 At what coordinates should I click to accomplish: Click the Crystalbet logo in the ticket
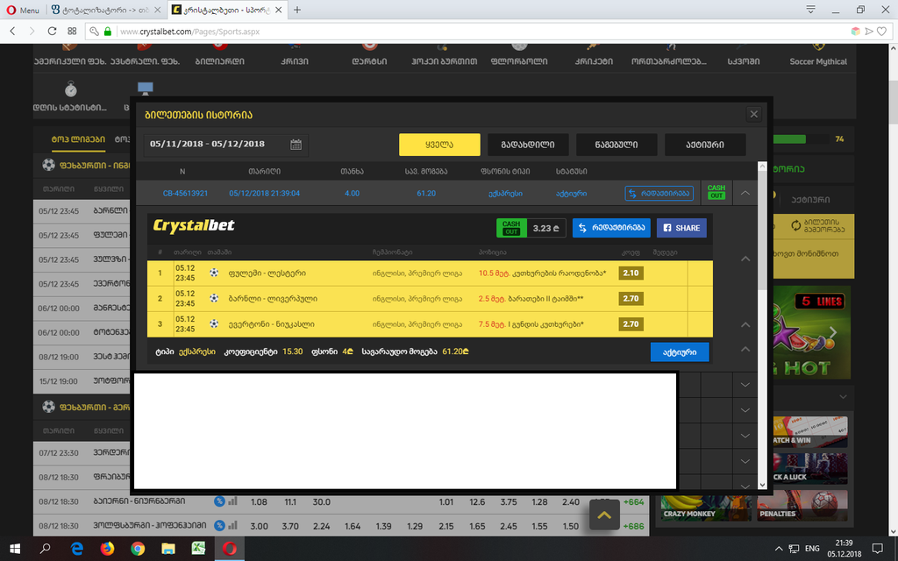(x=194, y=226)
